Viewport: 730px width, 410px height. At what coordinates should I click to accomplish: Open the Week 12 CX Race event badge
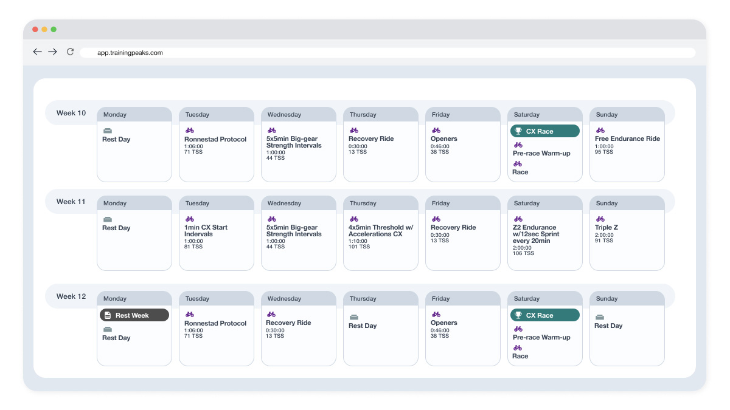pos(544,315)
